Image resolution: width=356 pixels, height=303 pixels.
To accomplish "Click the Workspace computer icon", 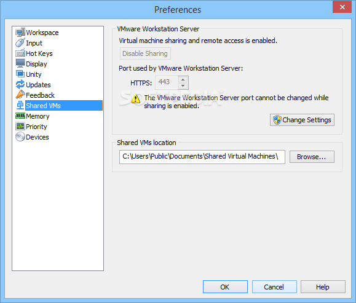I will [20, 32].
